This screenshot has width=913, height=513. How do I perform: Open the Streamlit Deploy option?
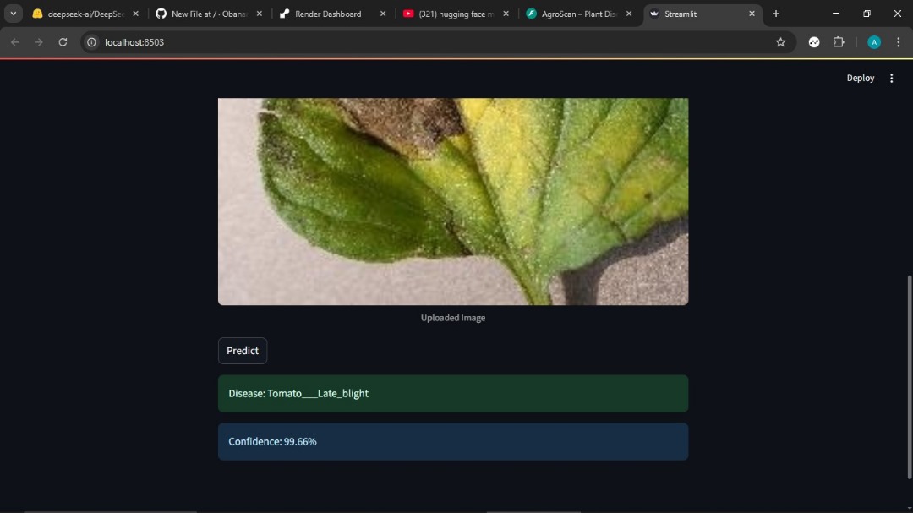click(x=860, y=78)
